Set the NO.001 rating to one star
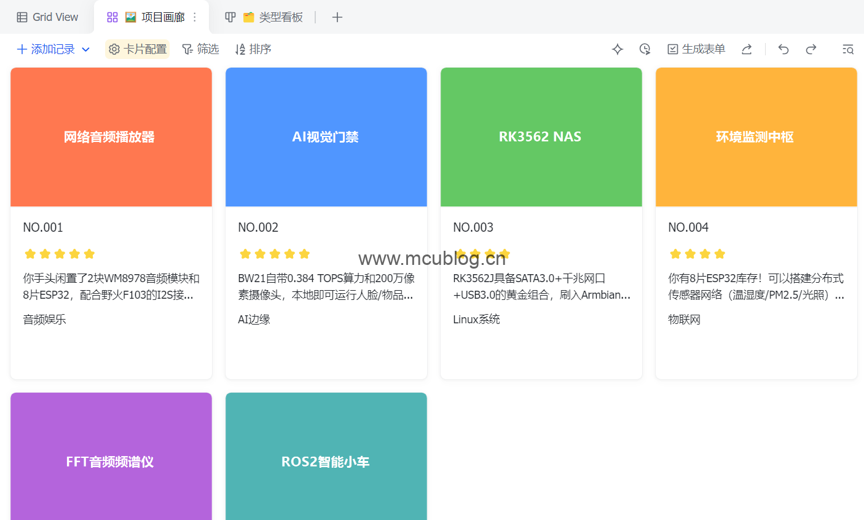 tap(30, 254)
